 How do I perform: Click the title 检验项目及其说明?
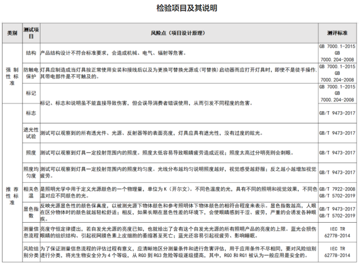180,8
